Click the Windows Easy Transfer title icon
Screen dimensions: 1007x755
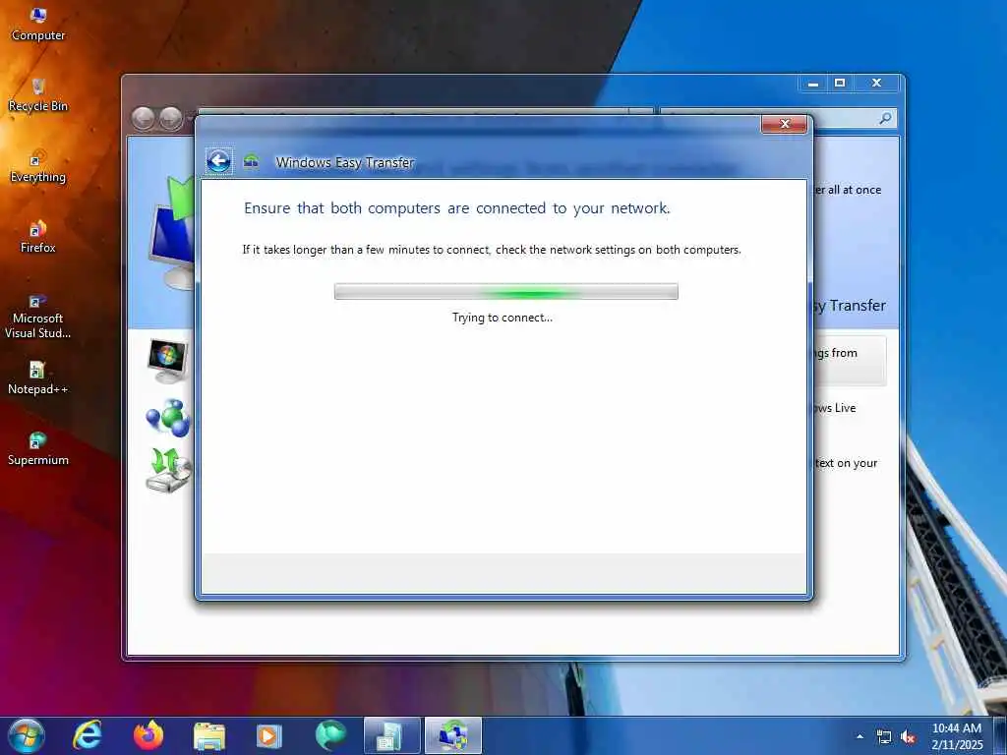click(251, 162)
